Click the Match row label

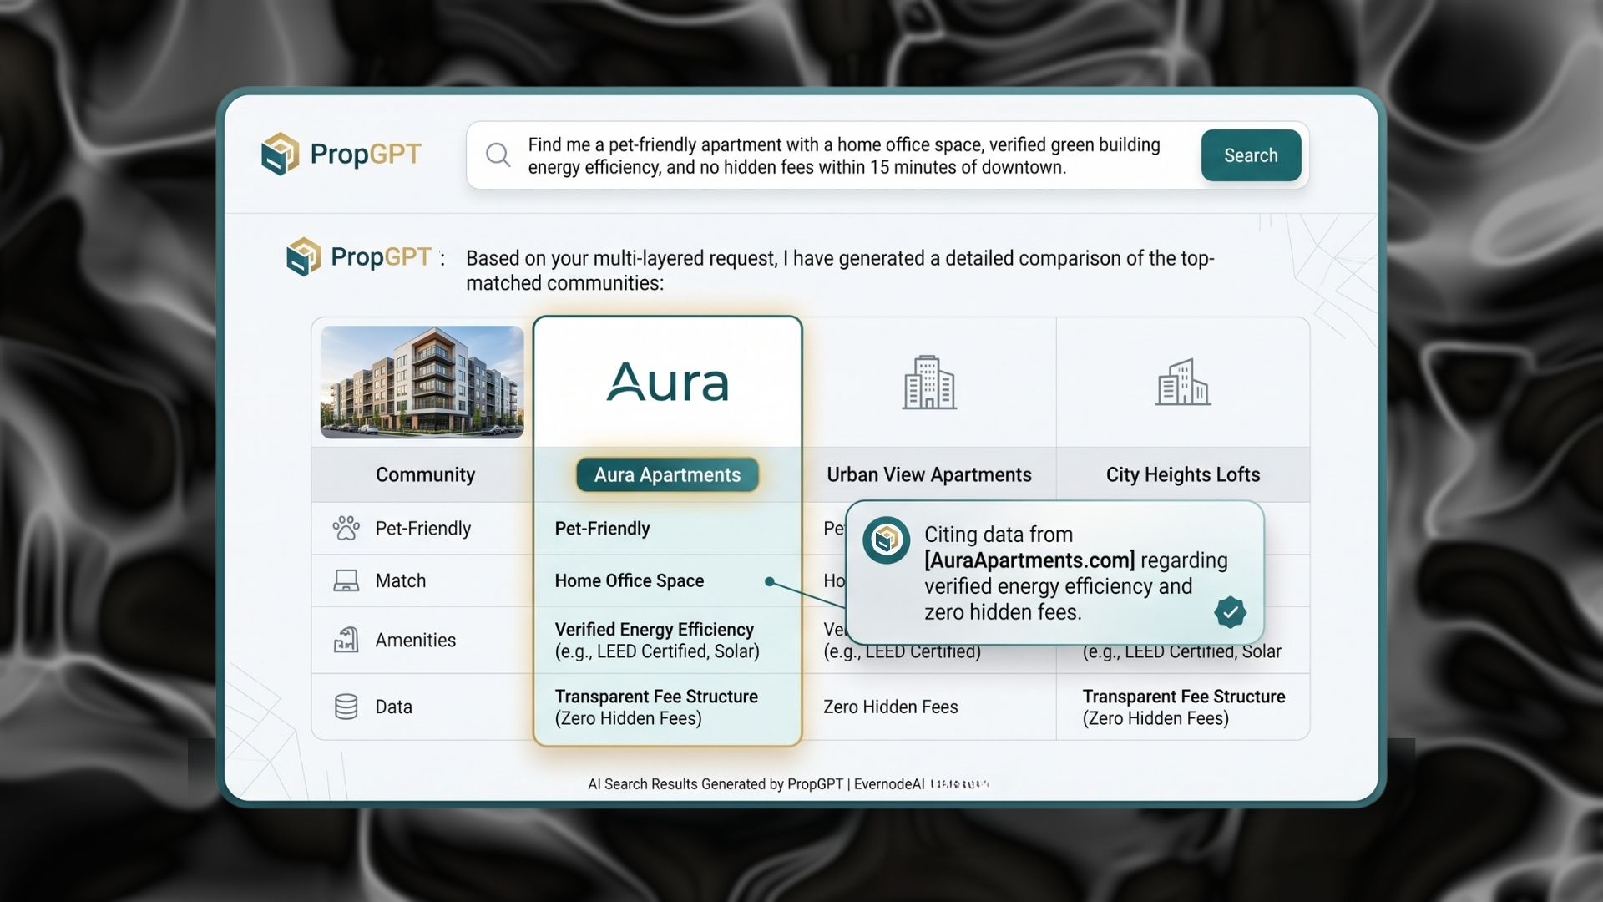coord(401,580)
